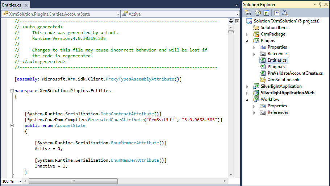
Task: Click the SilverlightApplication.Web project icon
Action: click(x=256, y=93)
